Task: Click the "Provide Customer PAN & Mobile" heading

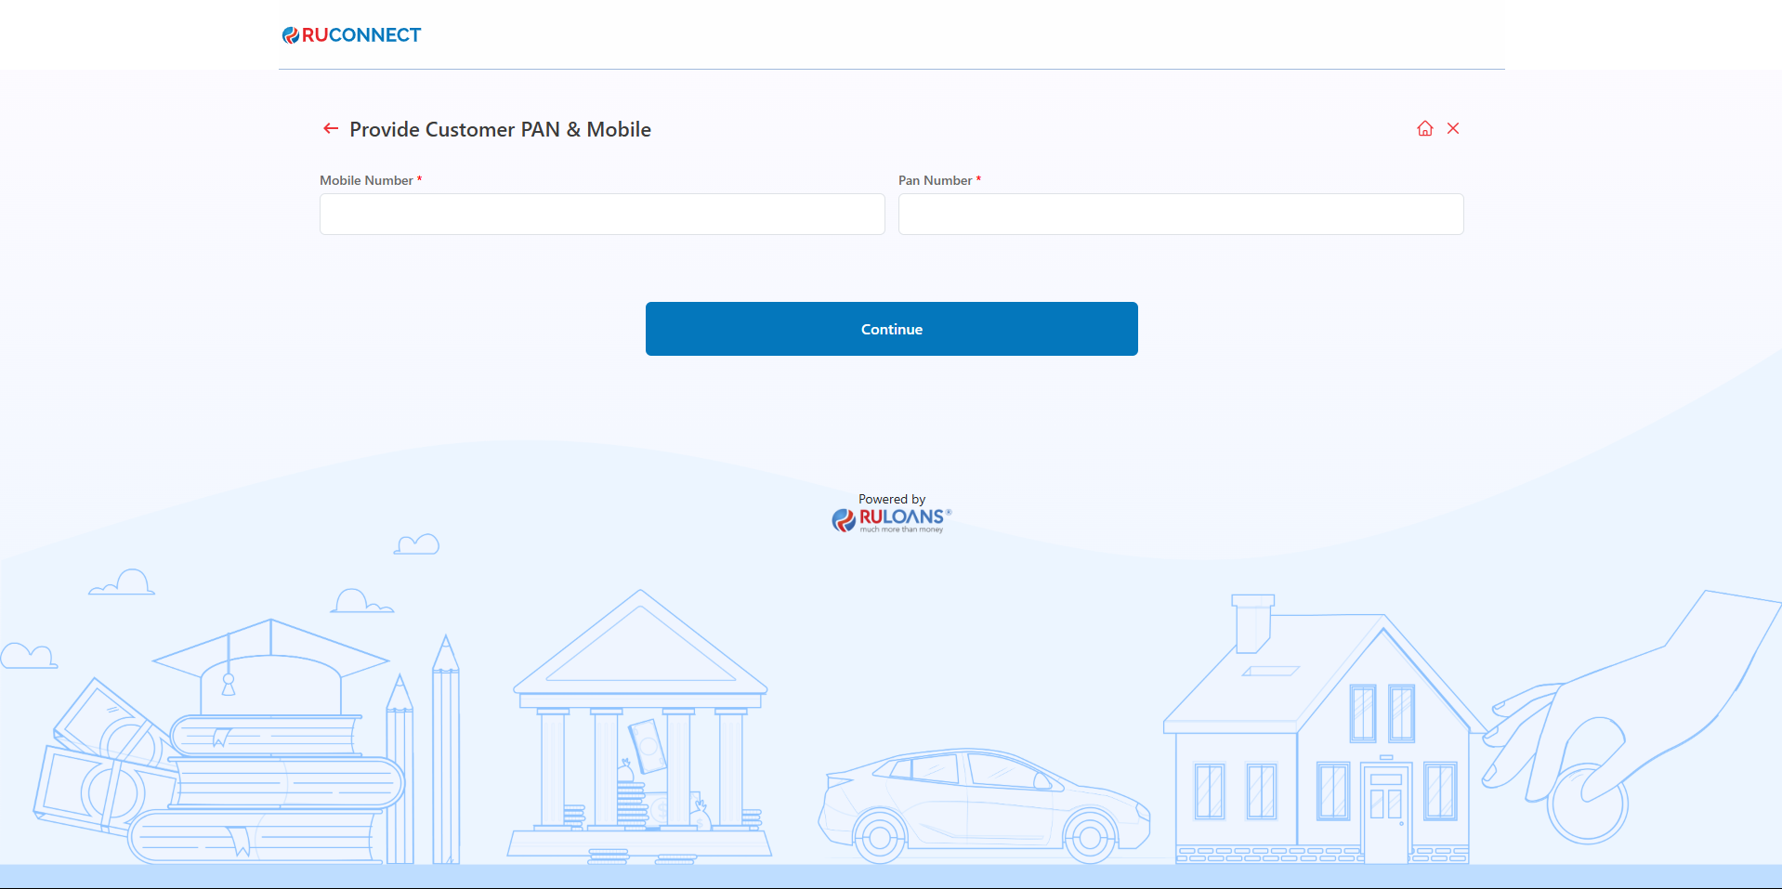Action: coord(500,130)
